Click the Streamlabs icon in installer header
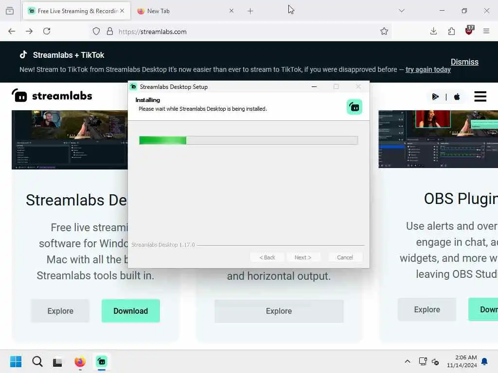 pos(355,107)
